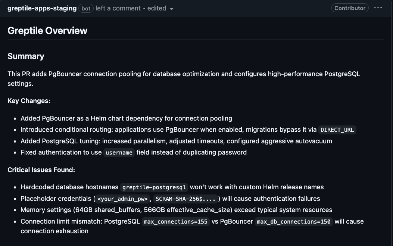
Task: Open greptile-apps-staging author profile
Action: (x=42, y=8)
